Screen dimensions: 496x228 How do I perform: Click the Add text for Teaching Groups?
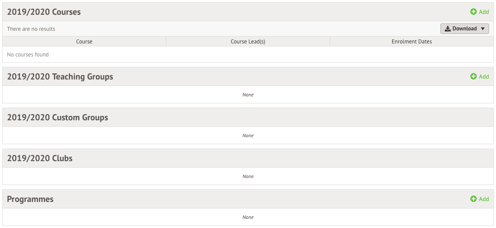coord(484,76)
